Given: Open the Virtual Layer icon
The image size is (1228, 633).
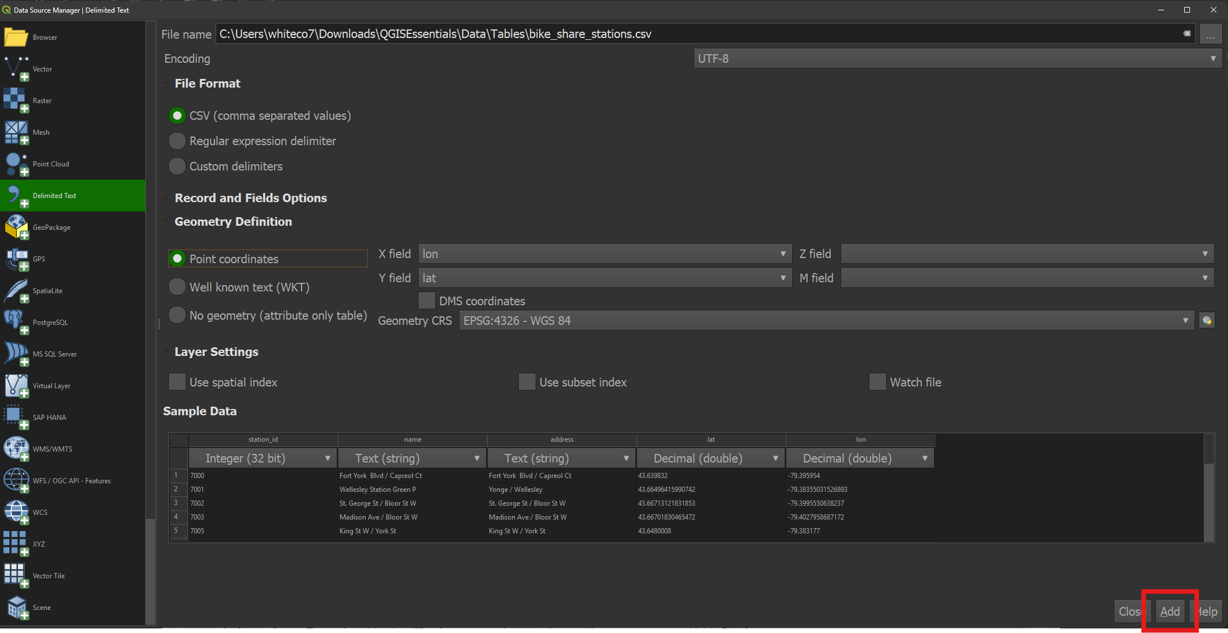Looking at the screenshot, I should pos(16,386).
